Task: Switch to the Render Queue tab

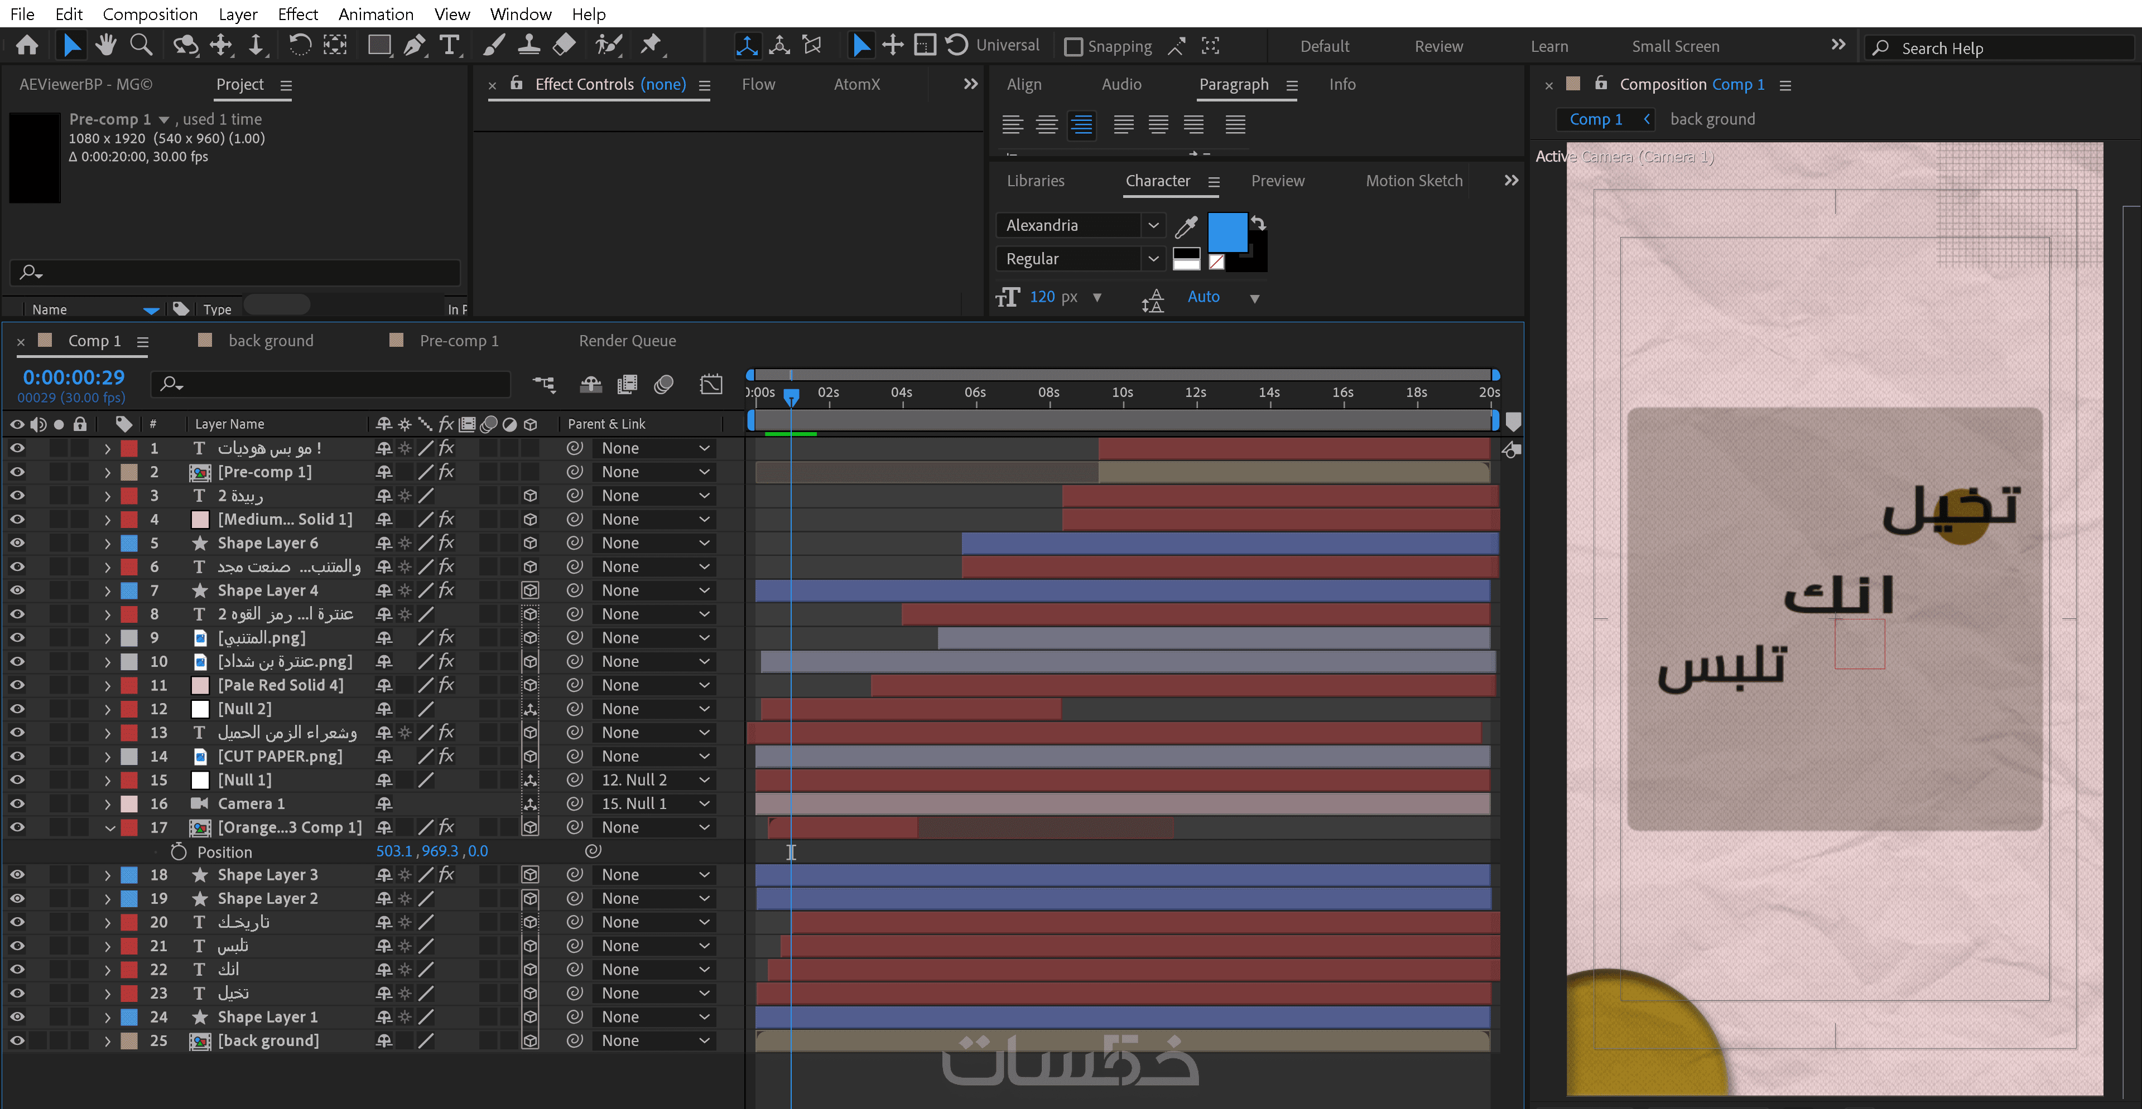Action: pyautogui.click(x=628, y=341)
